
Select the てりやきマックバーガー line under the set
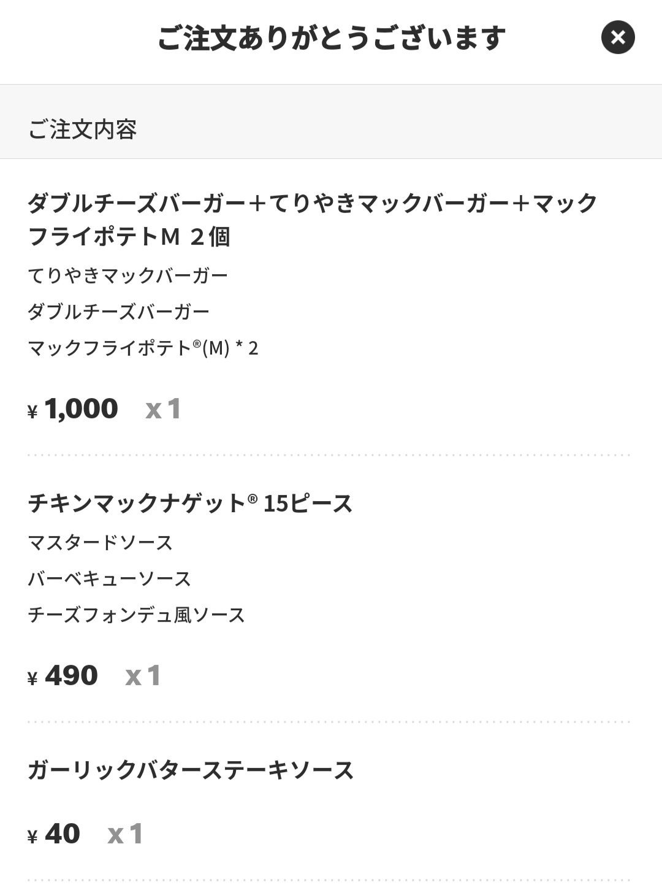(127, 275)
